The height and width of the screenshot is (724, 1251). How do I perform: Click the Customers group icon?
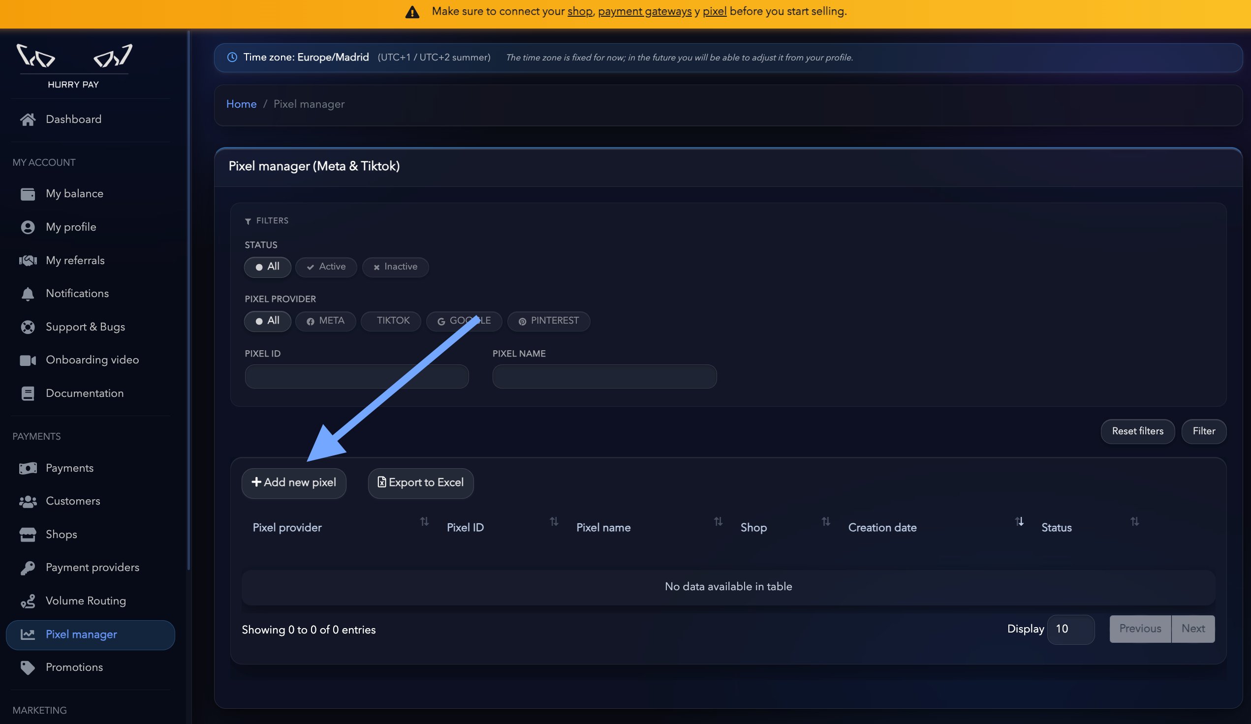(28, 502)
